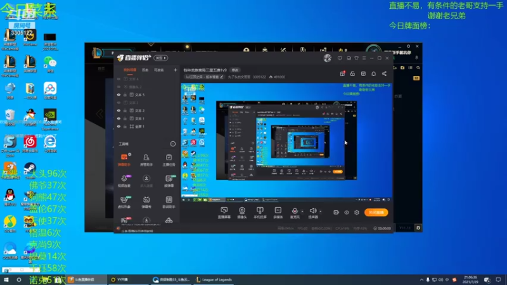
Task: Click the stream preview canvas
Action: (x=286, y=142)
